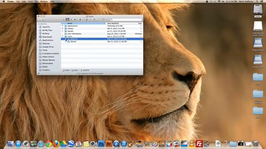Open the gear Action menu in Finder toolbar
Image resolution: width=266 pixels, height=149 pixels.
[81, 19]
